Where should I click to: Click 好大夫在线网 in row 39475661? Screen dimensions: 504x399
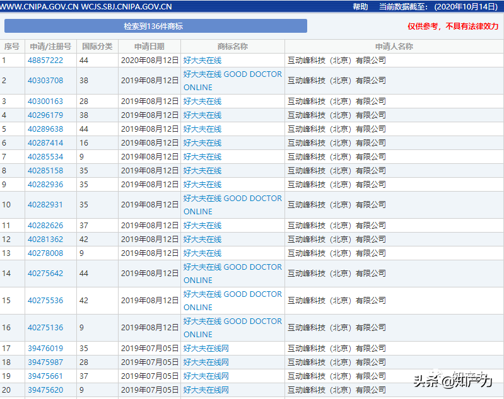coord(206,376)
